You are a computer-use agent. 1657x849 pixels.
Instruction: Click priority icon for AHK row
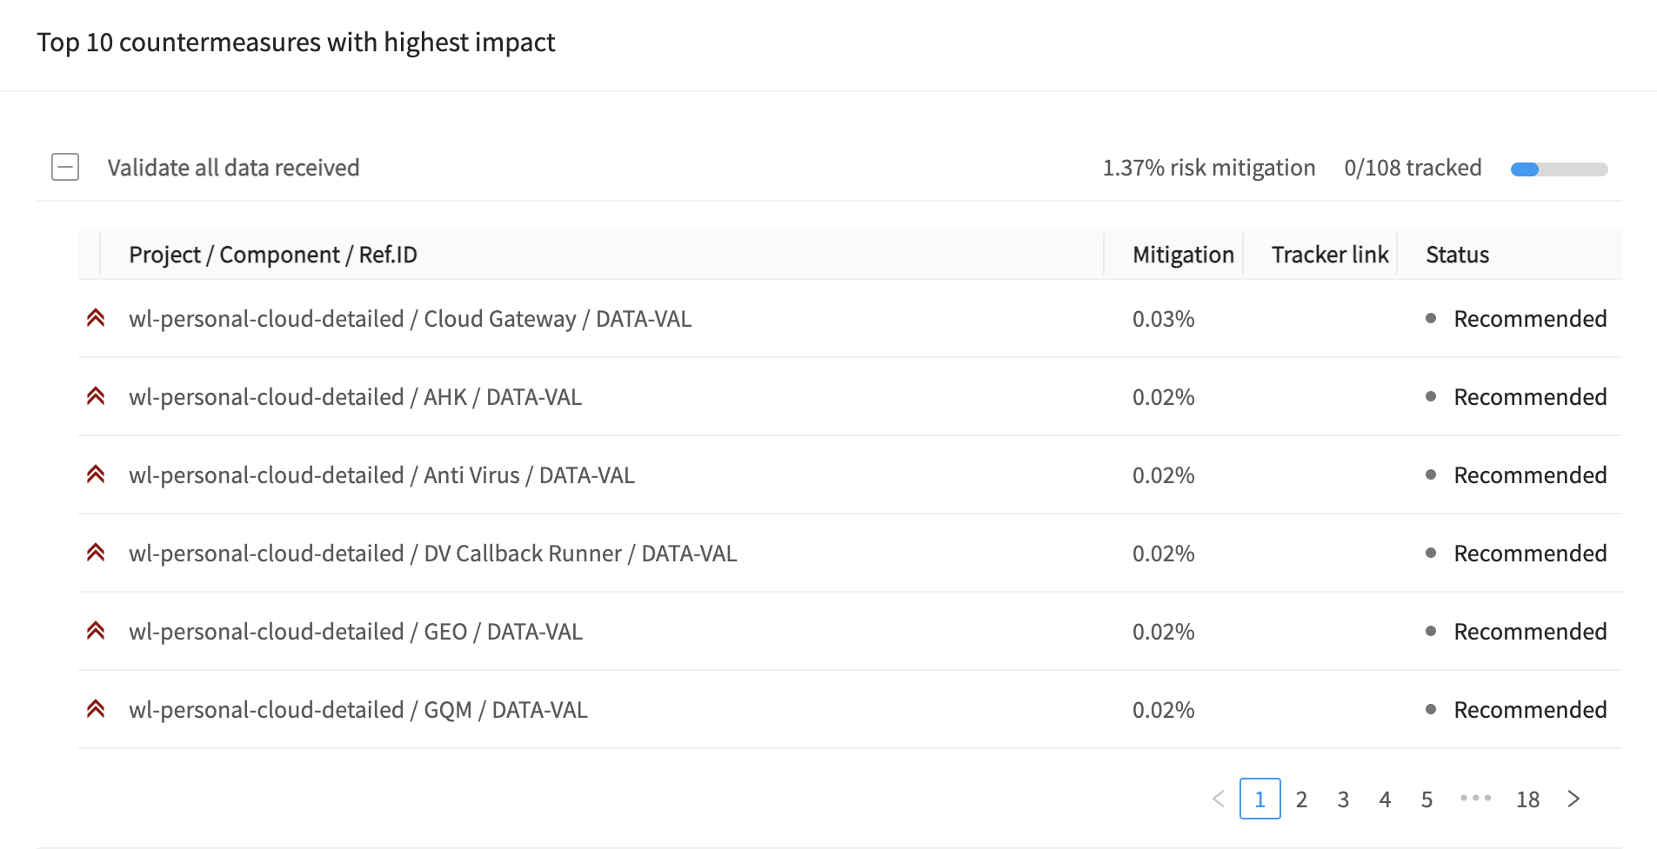coord(96,396)
